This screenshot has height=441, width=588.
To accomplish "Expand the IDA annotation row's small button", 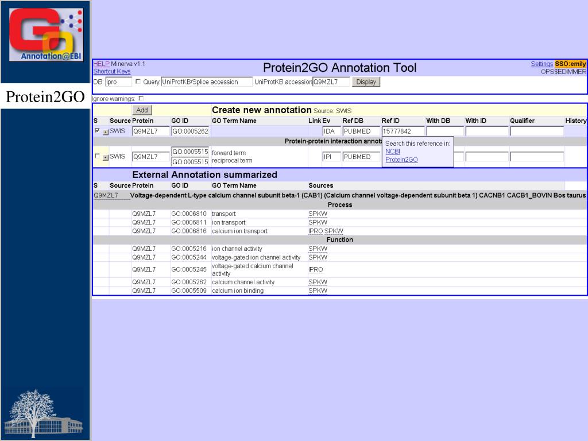I will pyautogui.click(x=106, y=132).
